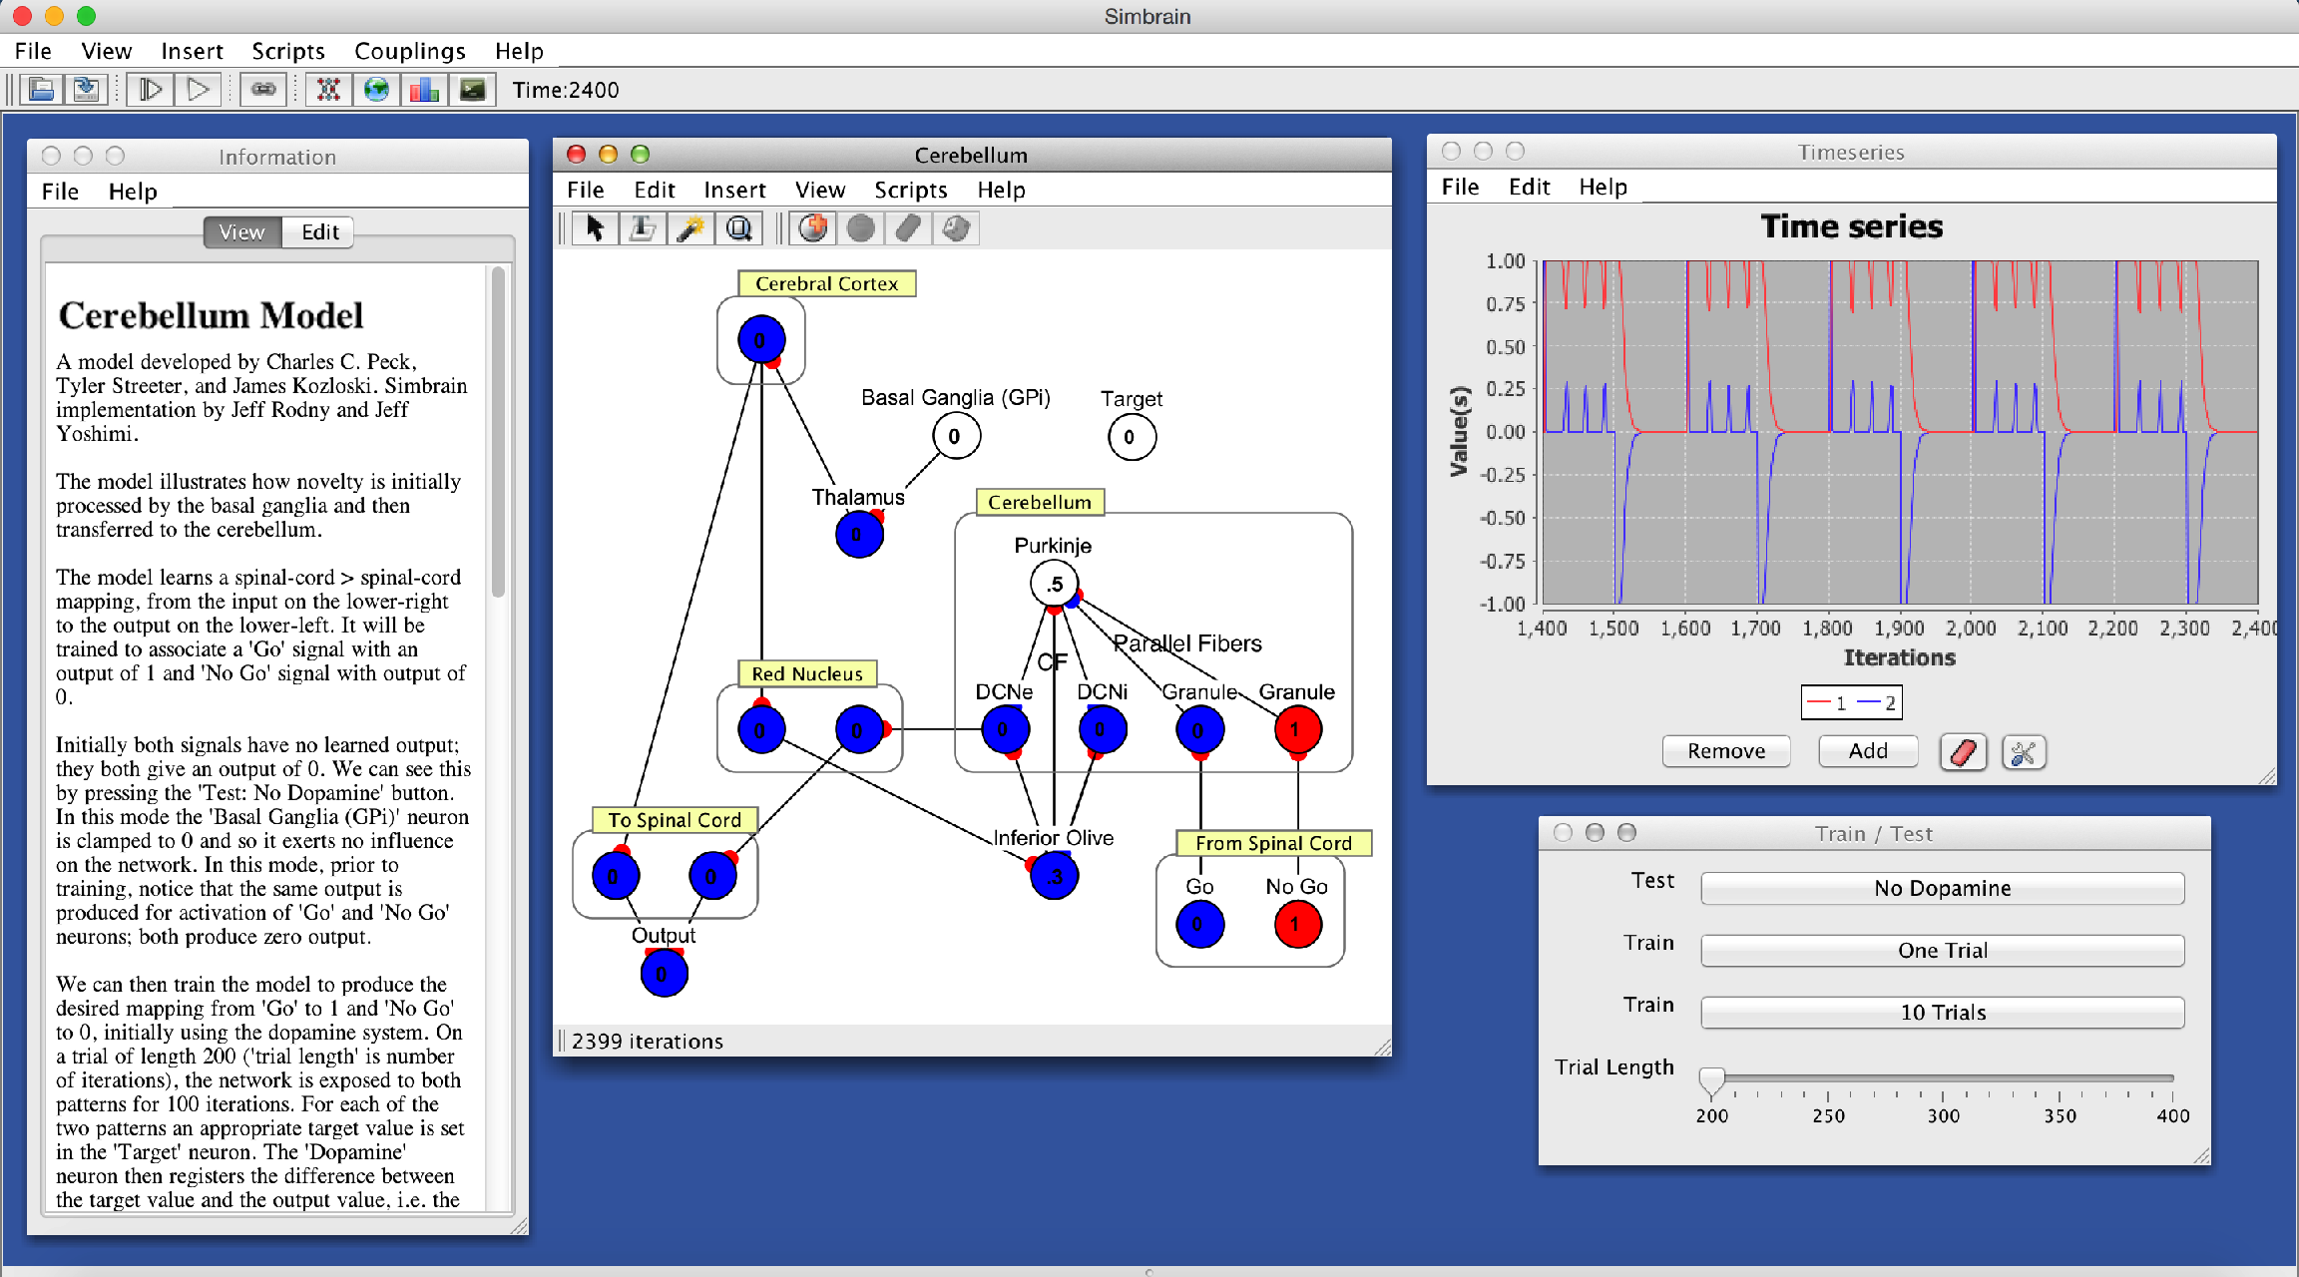
Task: Open Cerebellum window's Scripts menu
Action: click(x=910, y=190)
